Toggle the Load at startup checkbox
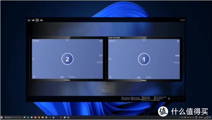Image resolution: width=212 pixels, height=120 pixels. [x=155, y=98]
